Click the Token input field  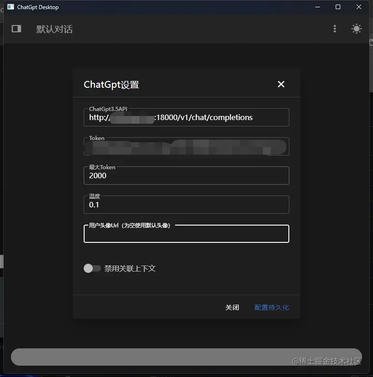pyautogui.click(x=186, y=146)
